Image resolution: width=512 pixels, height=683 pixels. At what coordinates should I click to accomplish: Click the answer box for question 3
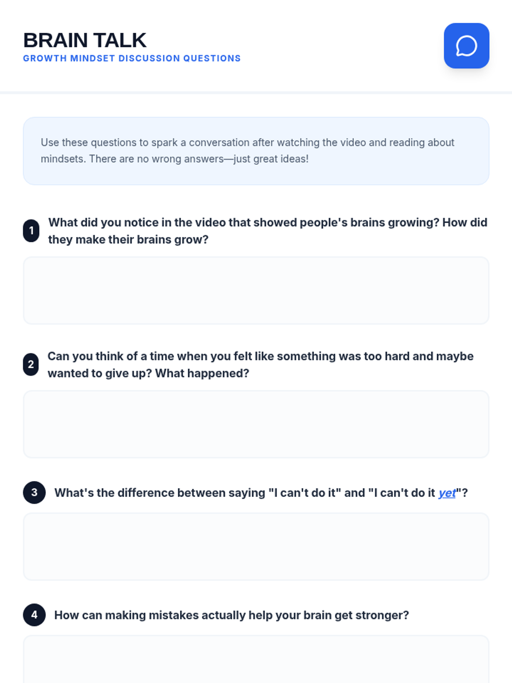(256, 546)
